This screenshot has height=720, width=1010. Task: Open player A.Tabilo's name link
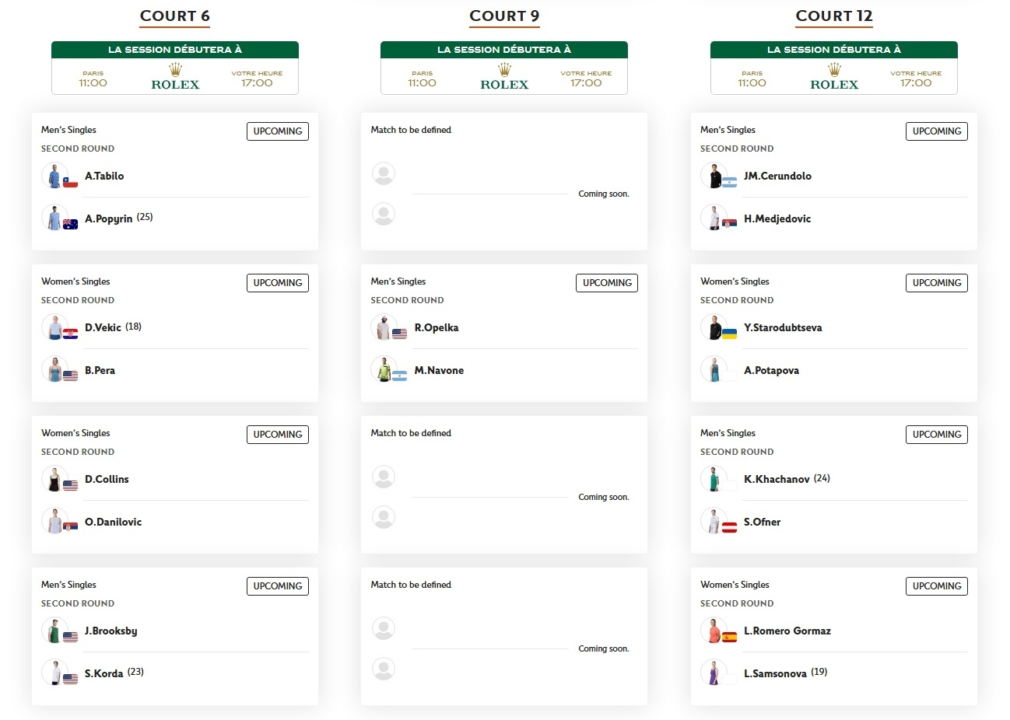pos(104,176)
